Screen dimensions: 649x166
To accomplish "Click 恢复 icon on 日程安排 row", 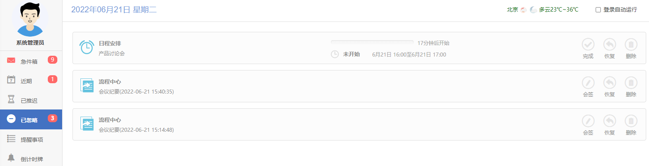I will pos(610,44).
